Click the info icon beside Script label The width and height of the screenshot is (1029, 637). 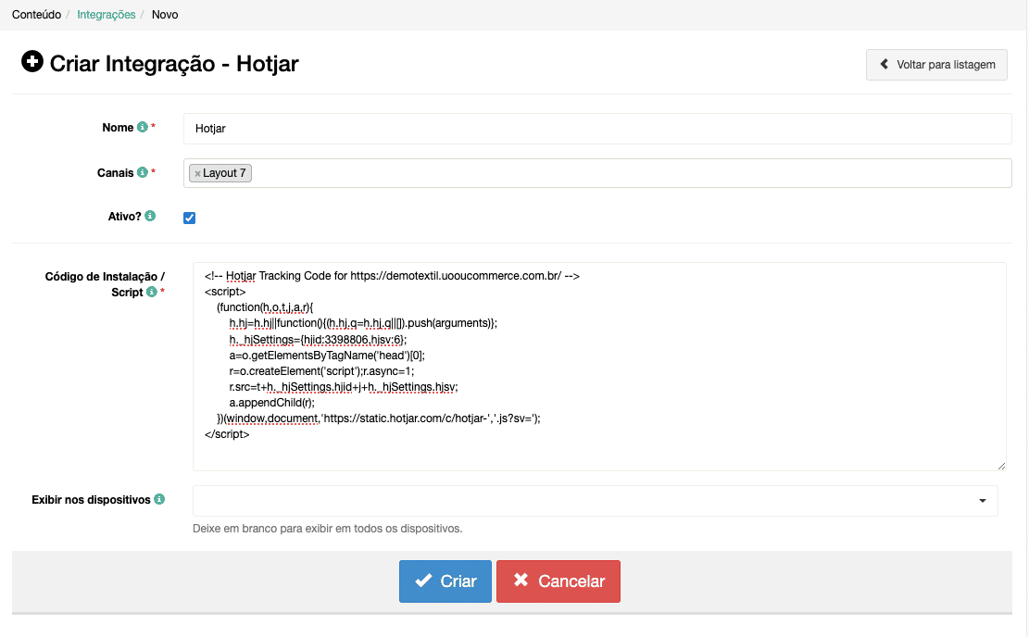[x=152, y=293]
